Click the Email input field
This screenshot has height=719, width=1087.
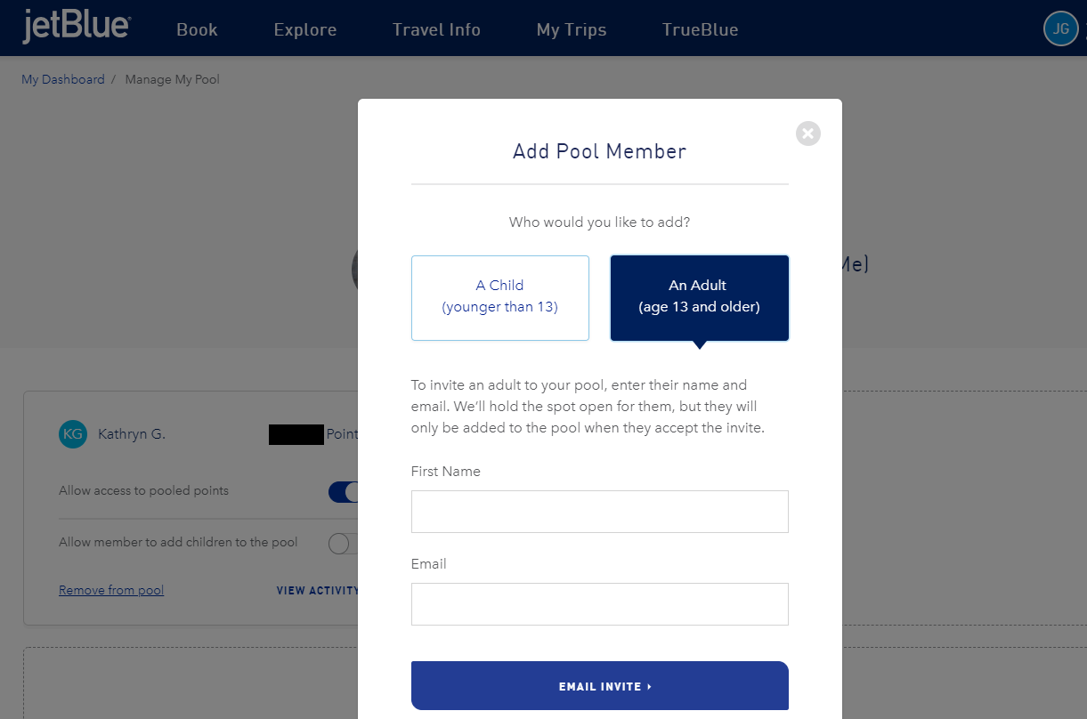[600, 604]
